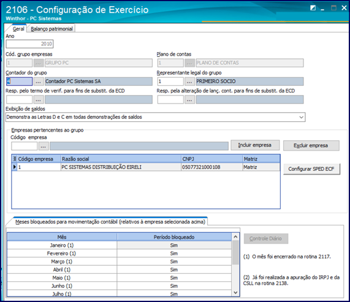Image resolution: width=350 pixels, height=302 pixels.
Task: Click the months table scroll up arrow
Action: 235,237
